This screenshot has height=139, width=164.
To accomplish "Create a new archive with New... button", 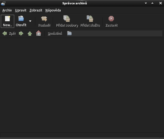I will 7,21.
